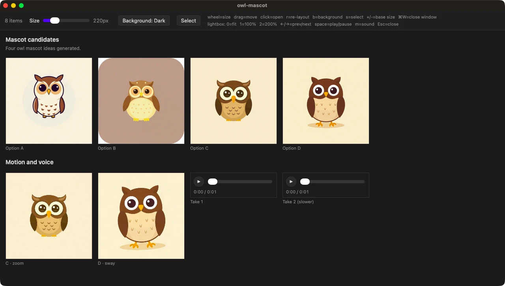Click the Size label
The width and height of the screenshot is (505, 286).
tap(34, 20)
